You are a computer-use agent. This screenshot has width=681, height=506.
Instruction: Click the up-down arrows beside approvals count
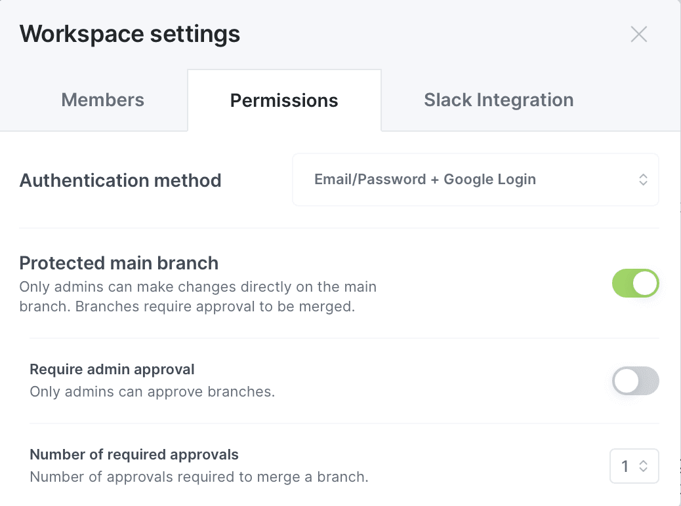644,466
